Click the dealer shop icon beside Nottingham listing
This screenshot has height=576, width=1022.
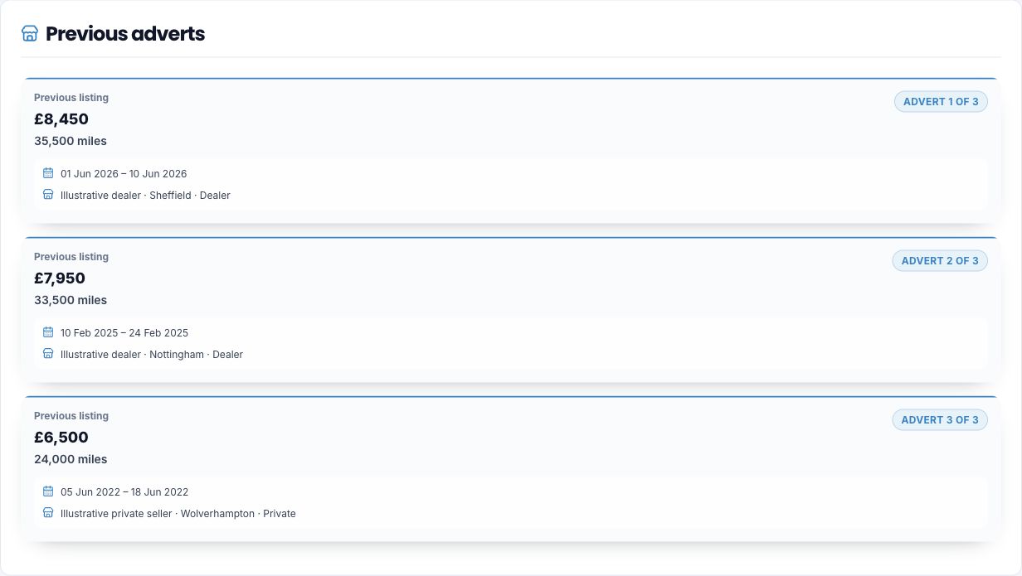(48, 354)
